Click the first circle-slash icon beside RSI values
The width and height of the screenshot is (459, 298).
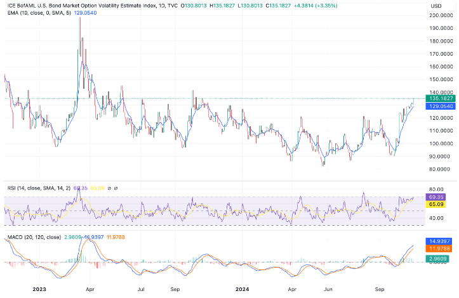point(109,188)
